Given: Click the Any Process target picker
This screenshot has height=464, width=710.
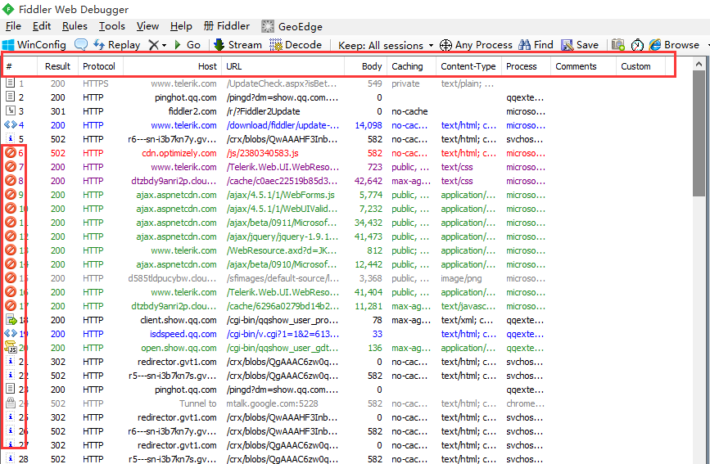Looking at the screenshot, I should click(476, 45).
